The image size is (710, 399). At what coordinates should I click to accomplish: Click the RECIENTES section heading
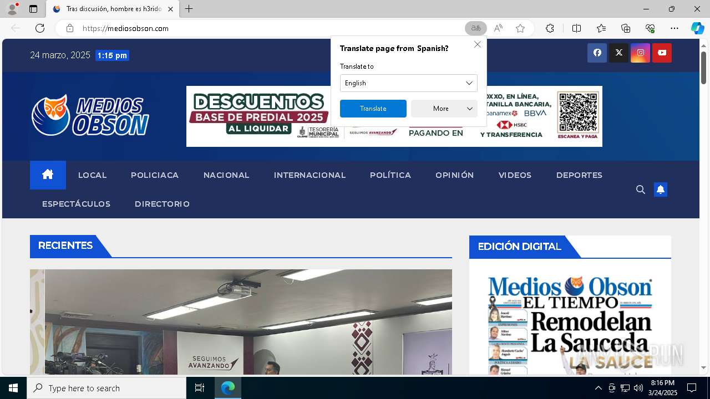[x=65, y=245]
